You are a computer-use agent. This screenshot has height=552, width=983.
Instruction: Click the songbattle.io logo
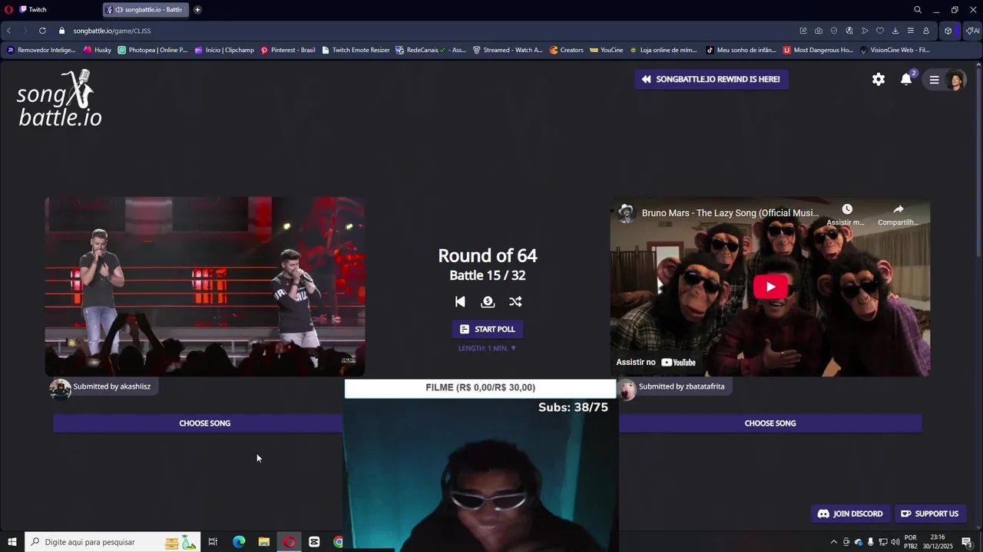pyautogui.click(x=59, y=98)
